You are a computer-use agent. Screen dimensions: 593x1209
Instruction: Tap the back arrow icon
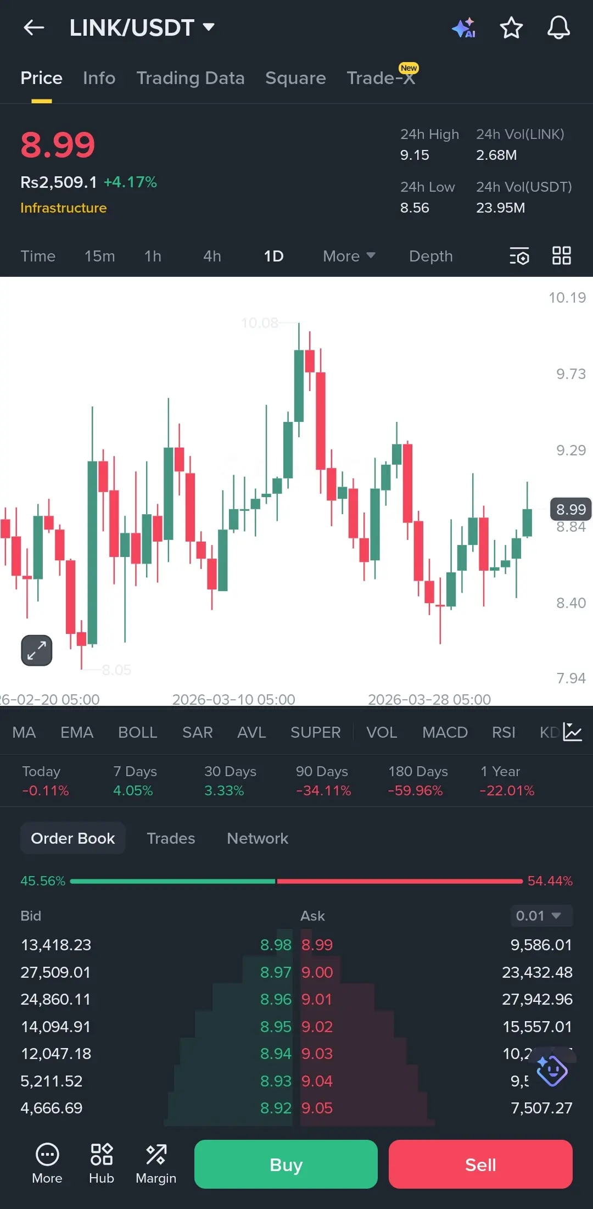tap(34, 27)
